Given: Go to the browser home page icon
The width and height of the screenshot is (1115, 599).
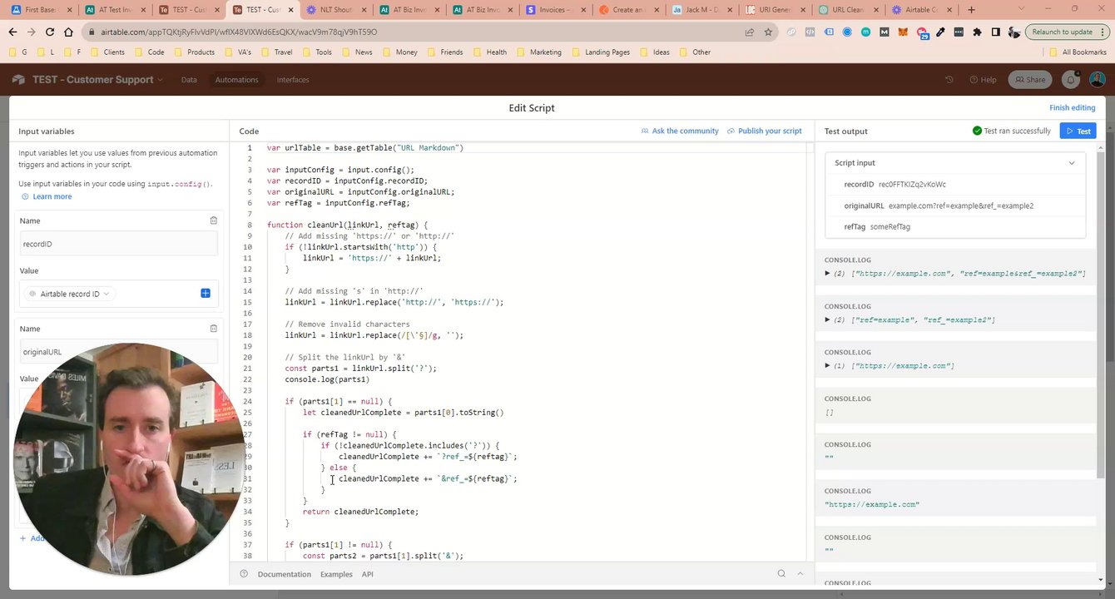Looking at the screenshot, I should pos(68,32).
